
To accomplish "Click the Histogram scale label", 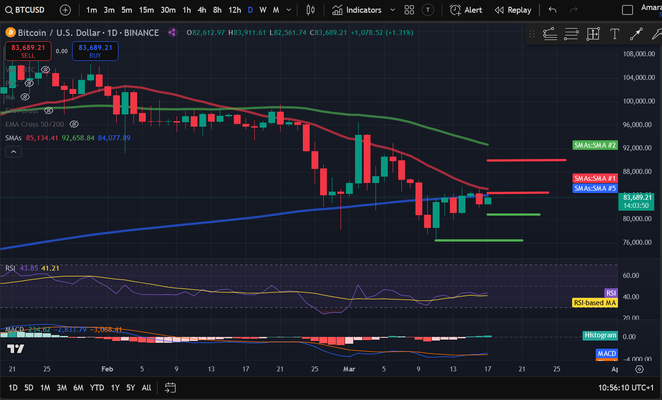I will click(x=600, y=336).
